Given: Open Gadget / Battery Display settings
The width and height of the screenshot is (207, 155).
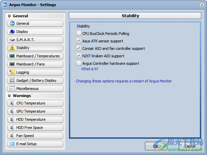Looking at the screenshot, I should [35, 80].
